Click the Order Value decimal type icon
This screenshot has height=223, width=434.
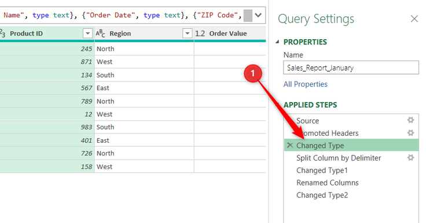200,34
